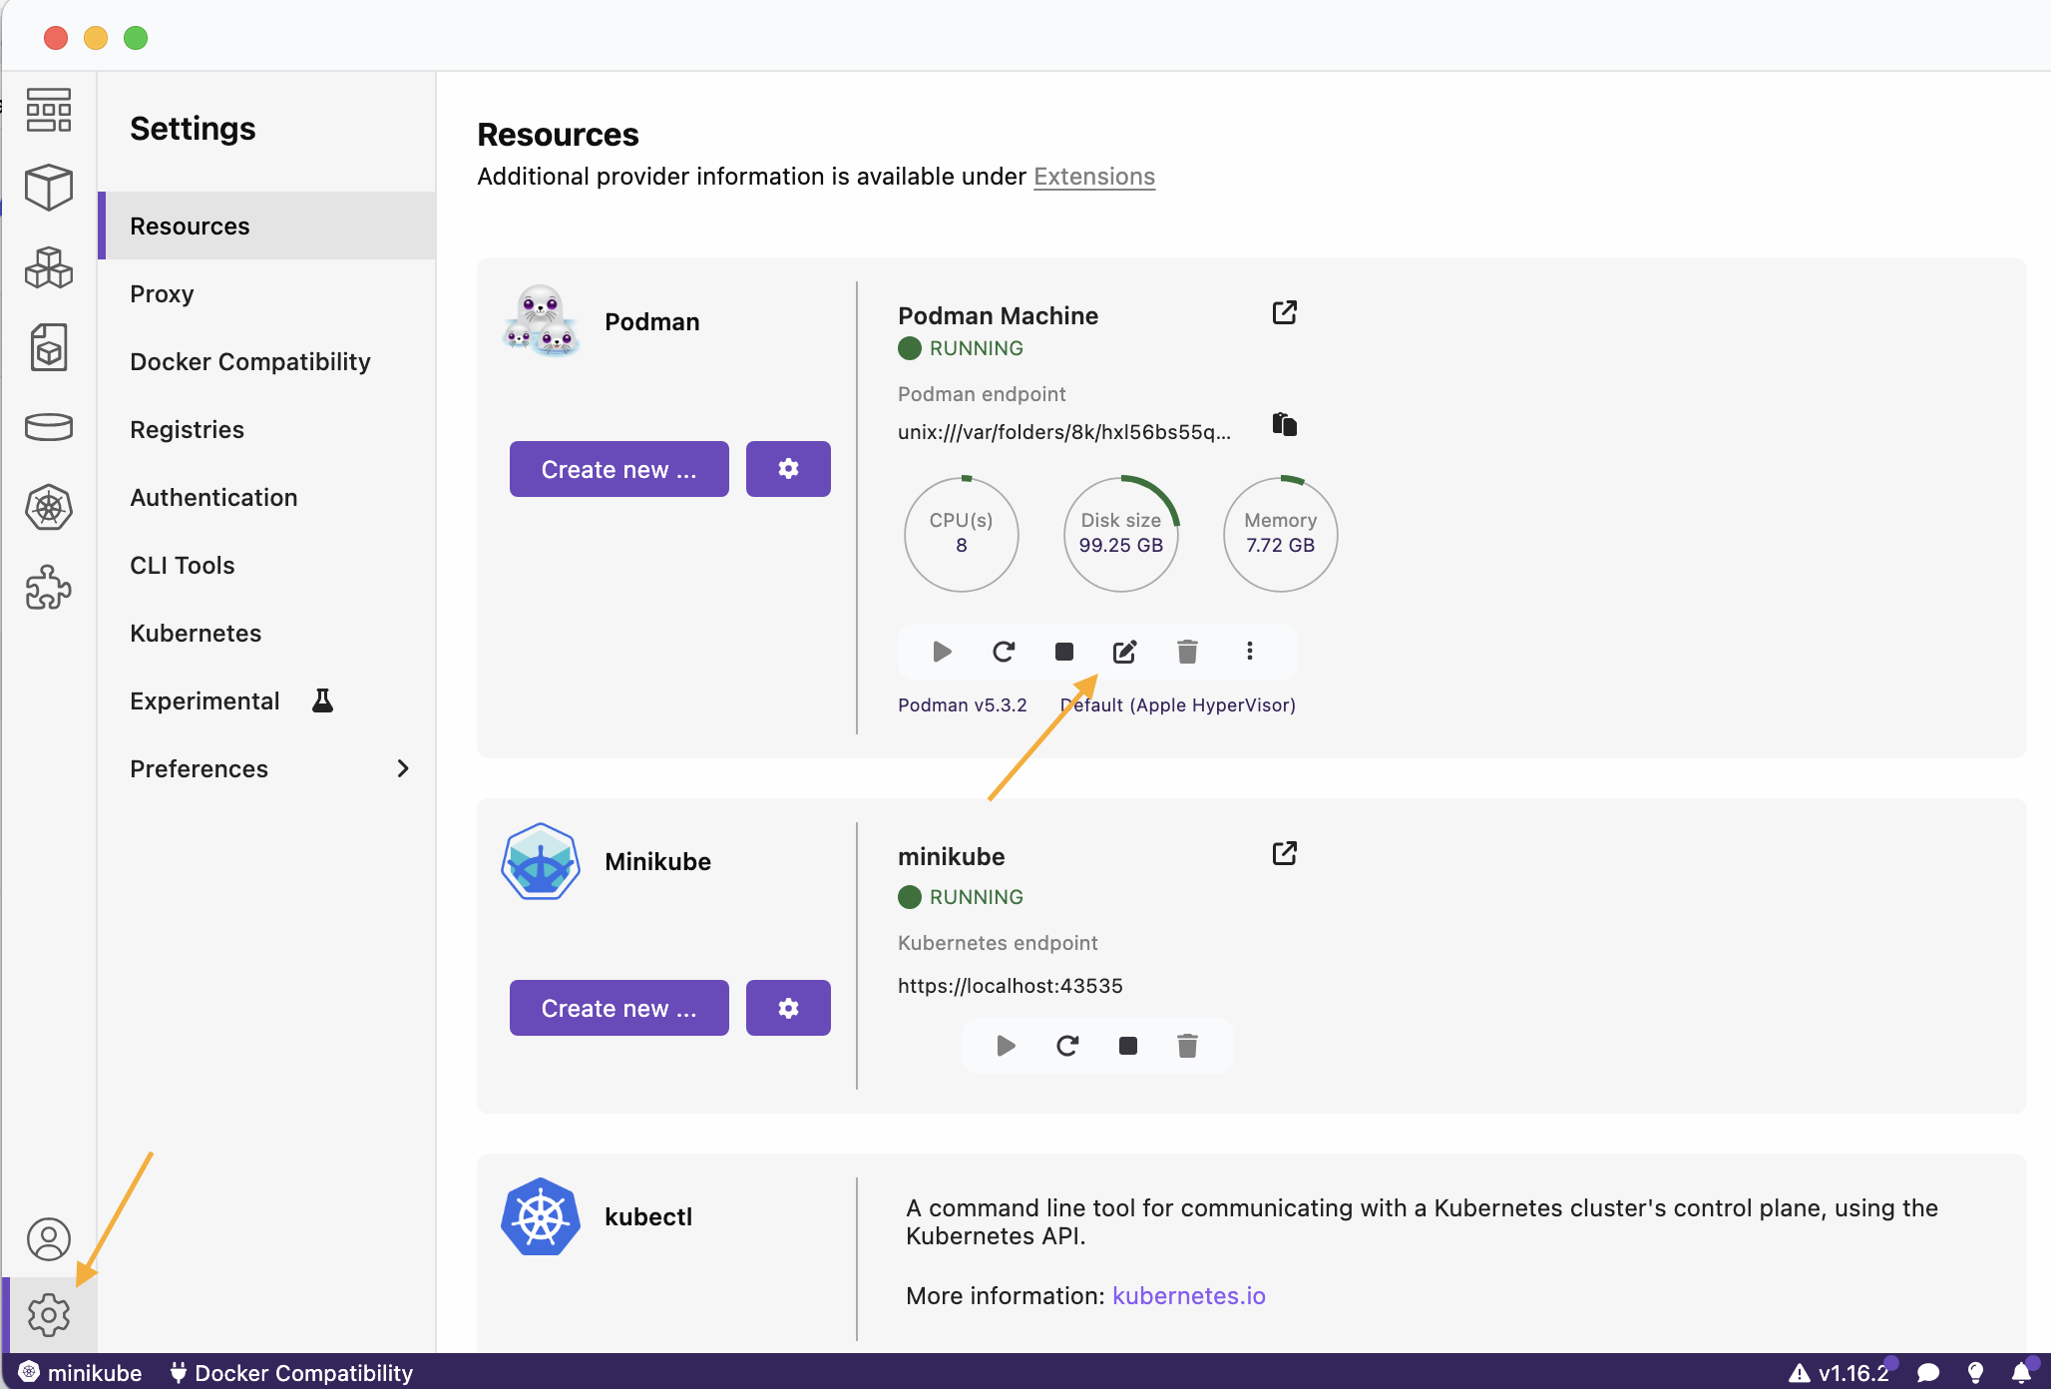
Task: Open the Extensions puzzle icon
Action: click(x=48, y=588)
